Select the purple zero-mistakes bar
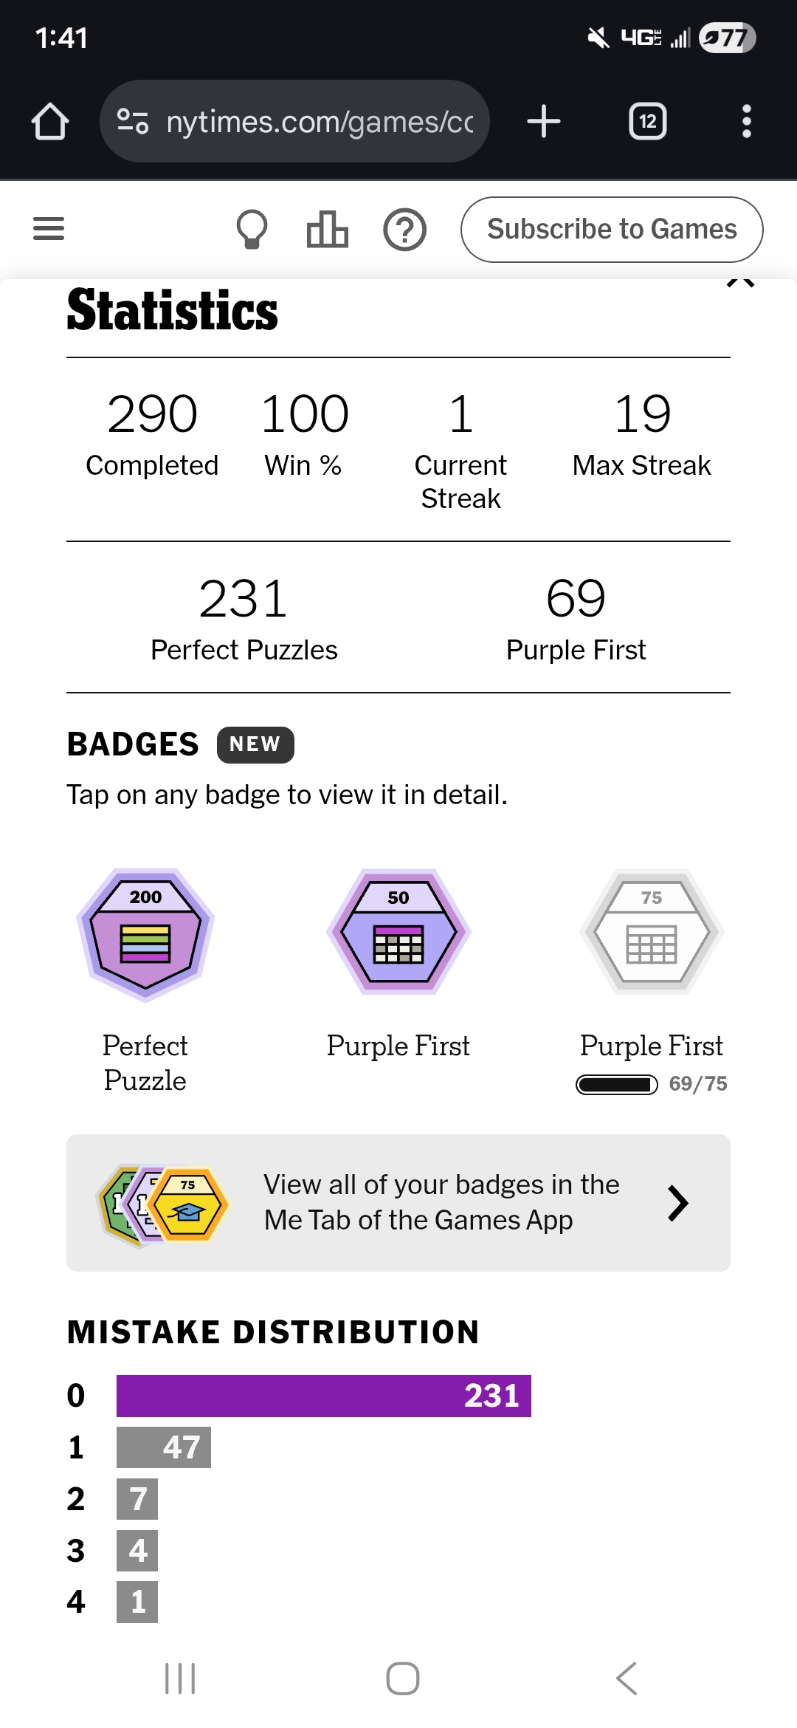Viewport: 797px width, 1728px height. click(323, 1396)
